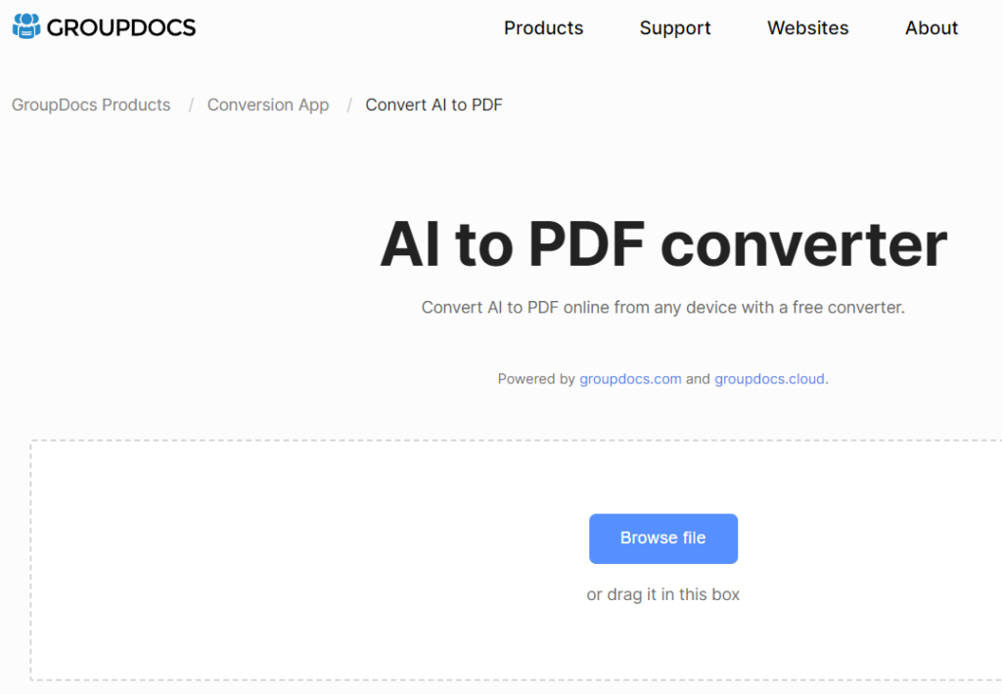Select the first breadcrumb separator slash
Screen dimensions: 1002x694
(x=191, y=105)
